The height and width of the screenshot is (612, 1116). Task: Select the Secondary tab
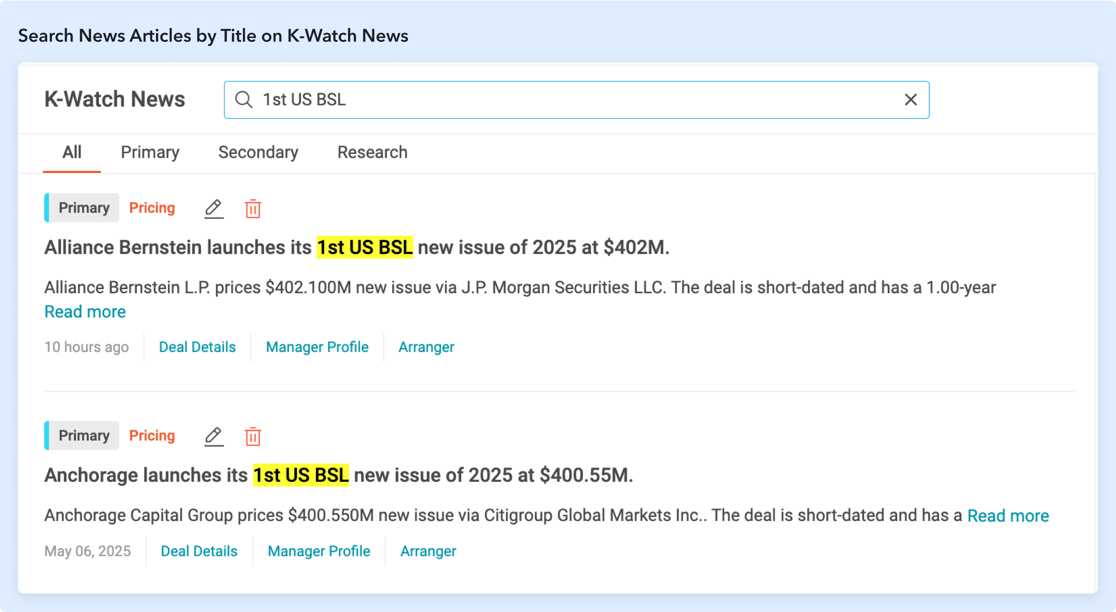[x=258, y=152]
